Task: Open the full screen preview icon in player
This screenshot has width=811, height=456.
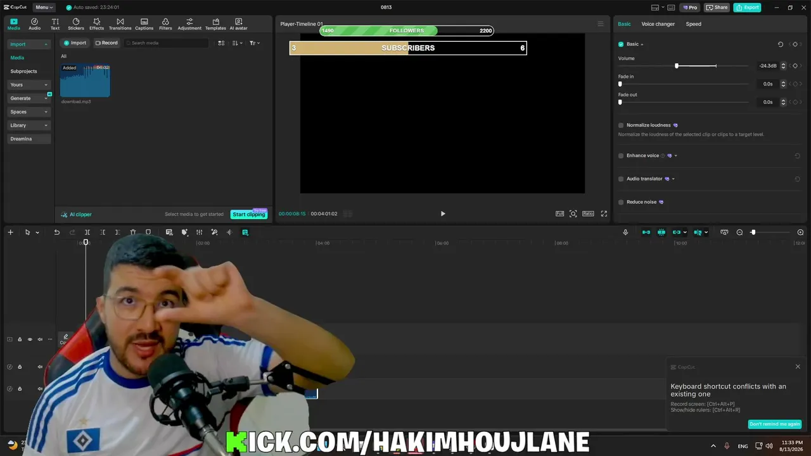Action: (x=604, y=214)
